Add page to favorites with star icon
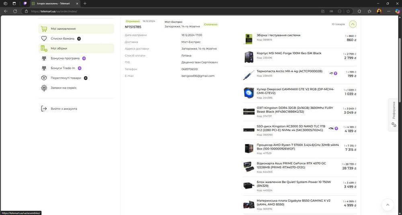Screen dimensions: 402x215 [x=348, y=11]
